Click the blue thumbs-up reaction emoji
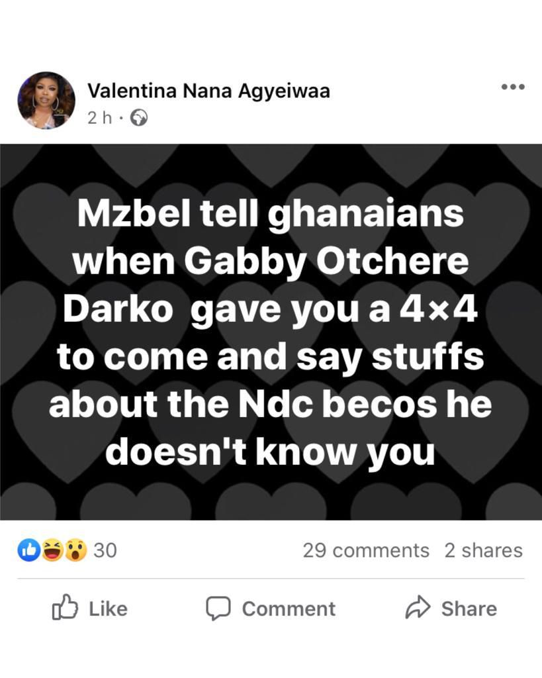 [29, 550]
